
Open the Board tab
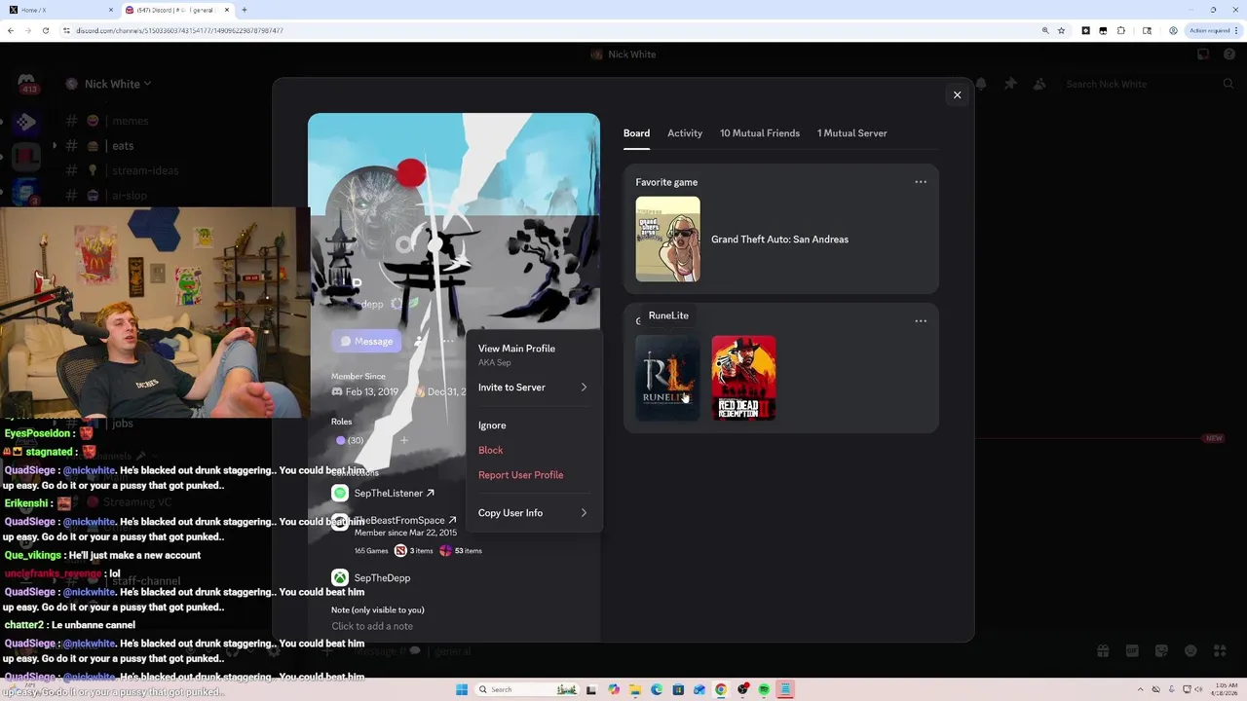(636, 133)
